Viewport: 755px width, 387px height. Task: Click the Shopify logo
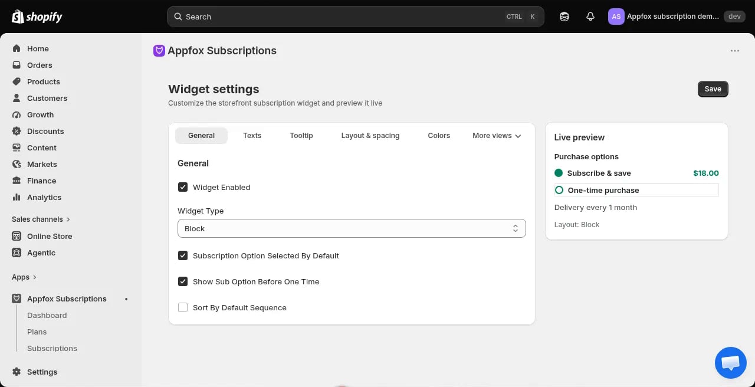(37, 17)
